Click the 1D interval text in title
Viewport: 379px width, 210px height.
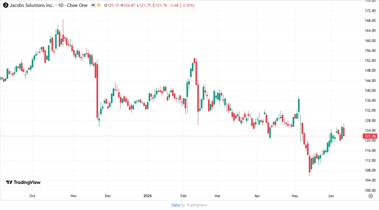click(x=61, y=5)
